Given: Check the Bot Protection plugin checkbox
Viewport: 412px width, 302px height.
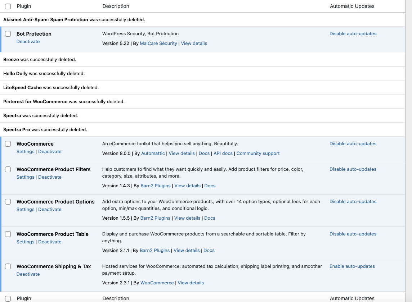Looking at the screenshot, I should click(8, 34).
